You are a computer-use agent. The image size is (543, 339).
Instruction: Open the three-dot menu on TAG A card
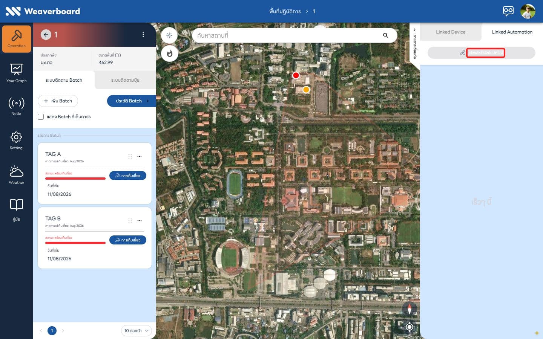(140, 156)
